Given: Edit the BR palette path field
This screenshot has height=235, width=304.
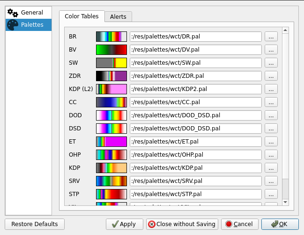Looking at the screenshot, I should click(x=196, y=37).
